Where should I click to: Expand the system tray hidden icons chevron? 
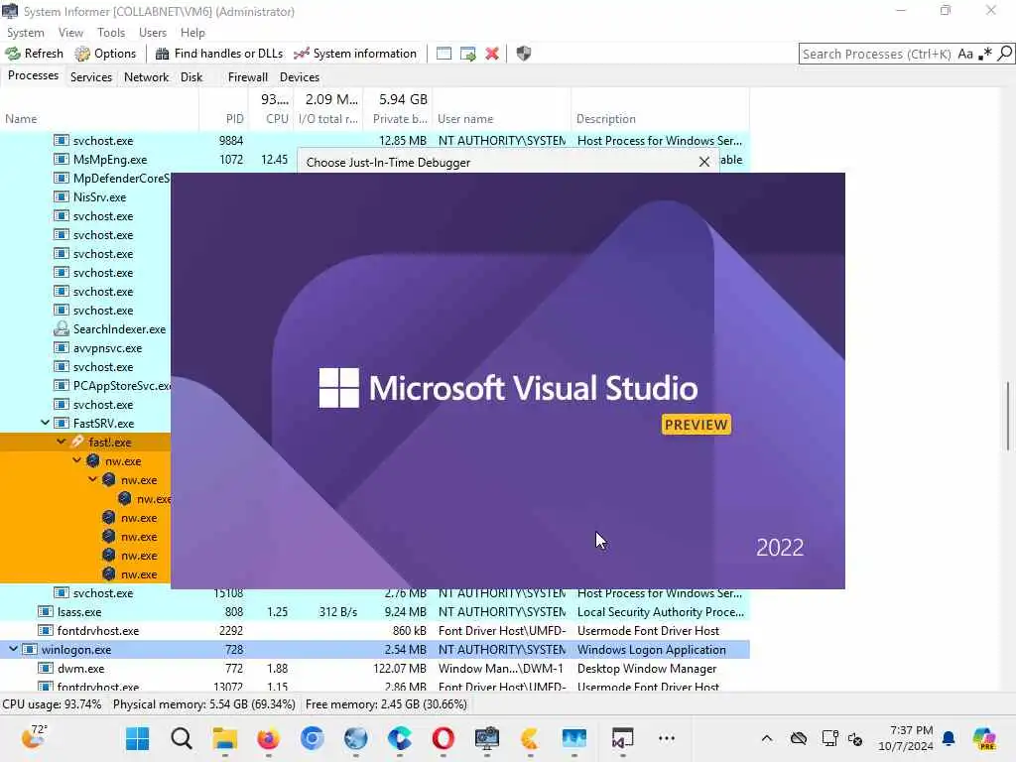click(767, 738)
